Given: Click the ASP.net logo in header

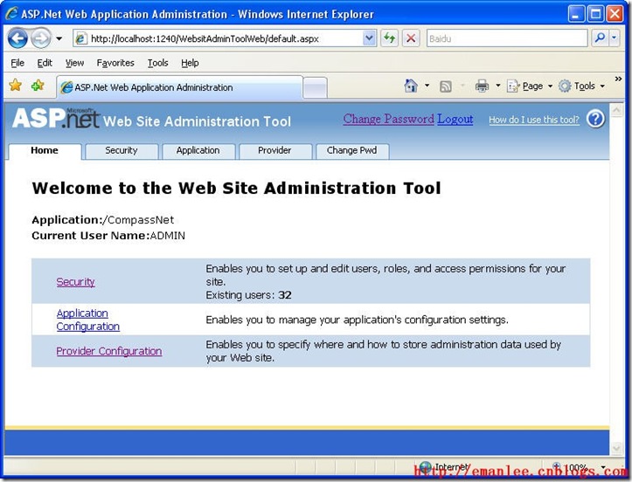Looking at the screenshot, I should pyautogui.click(x=56, y=119).
